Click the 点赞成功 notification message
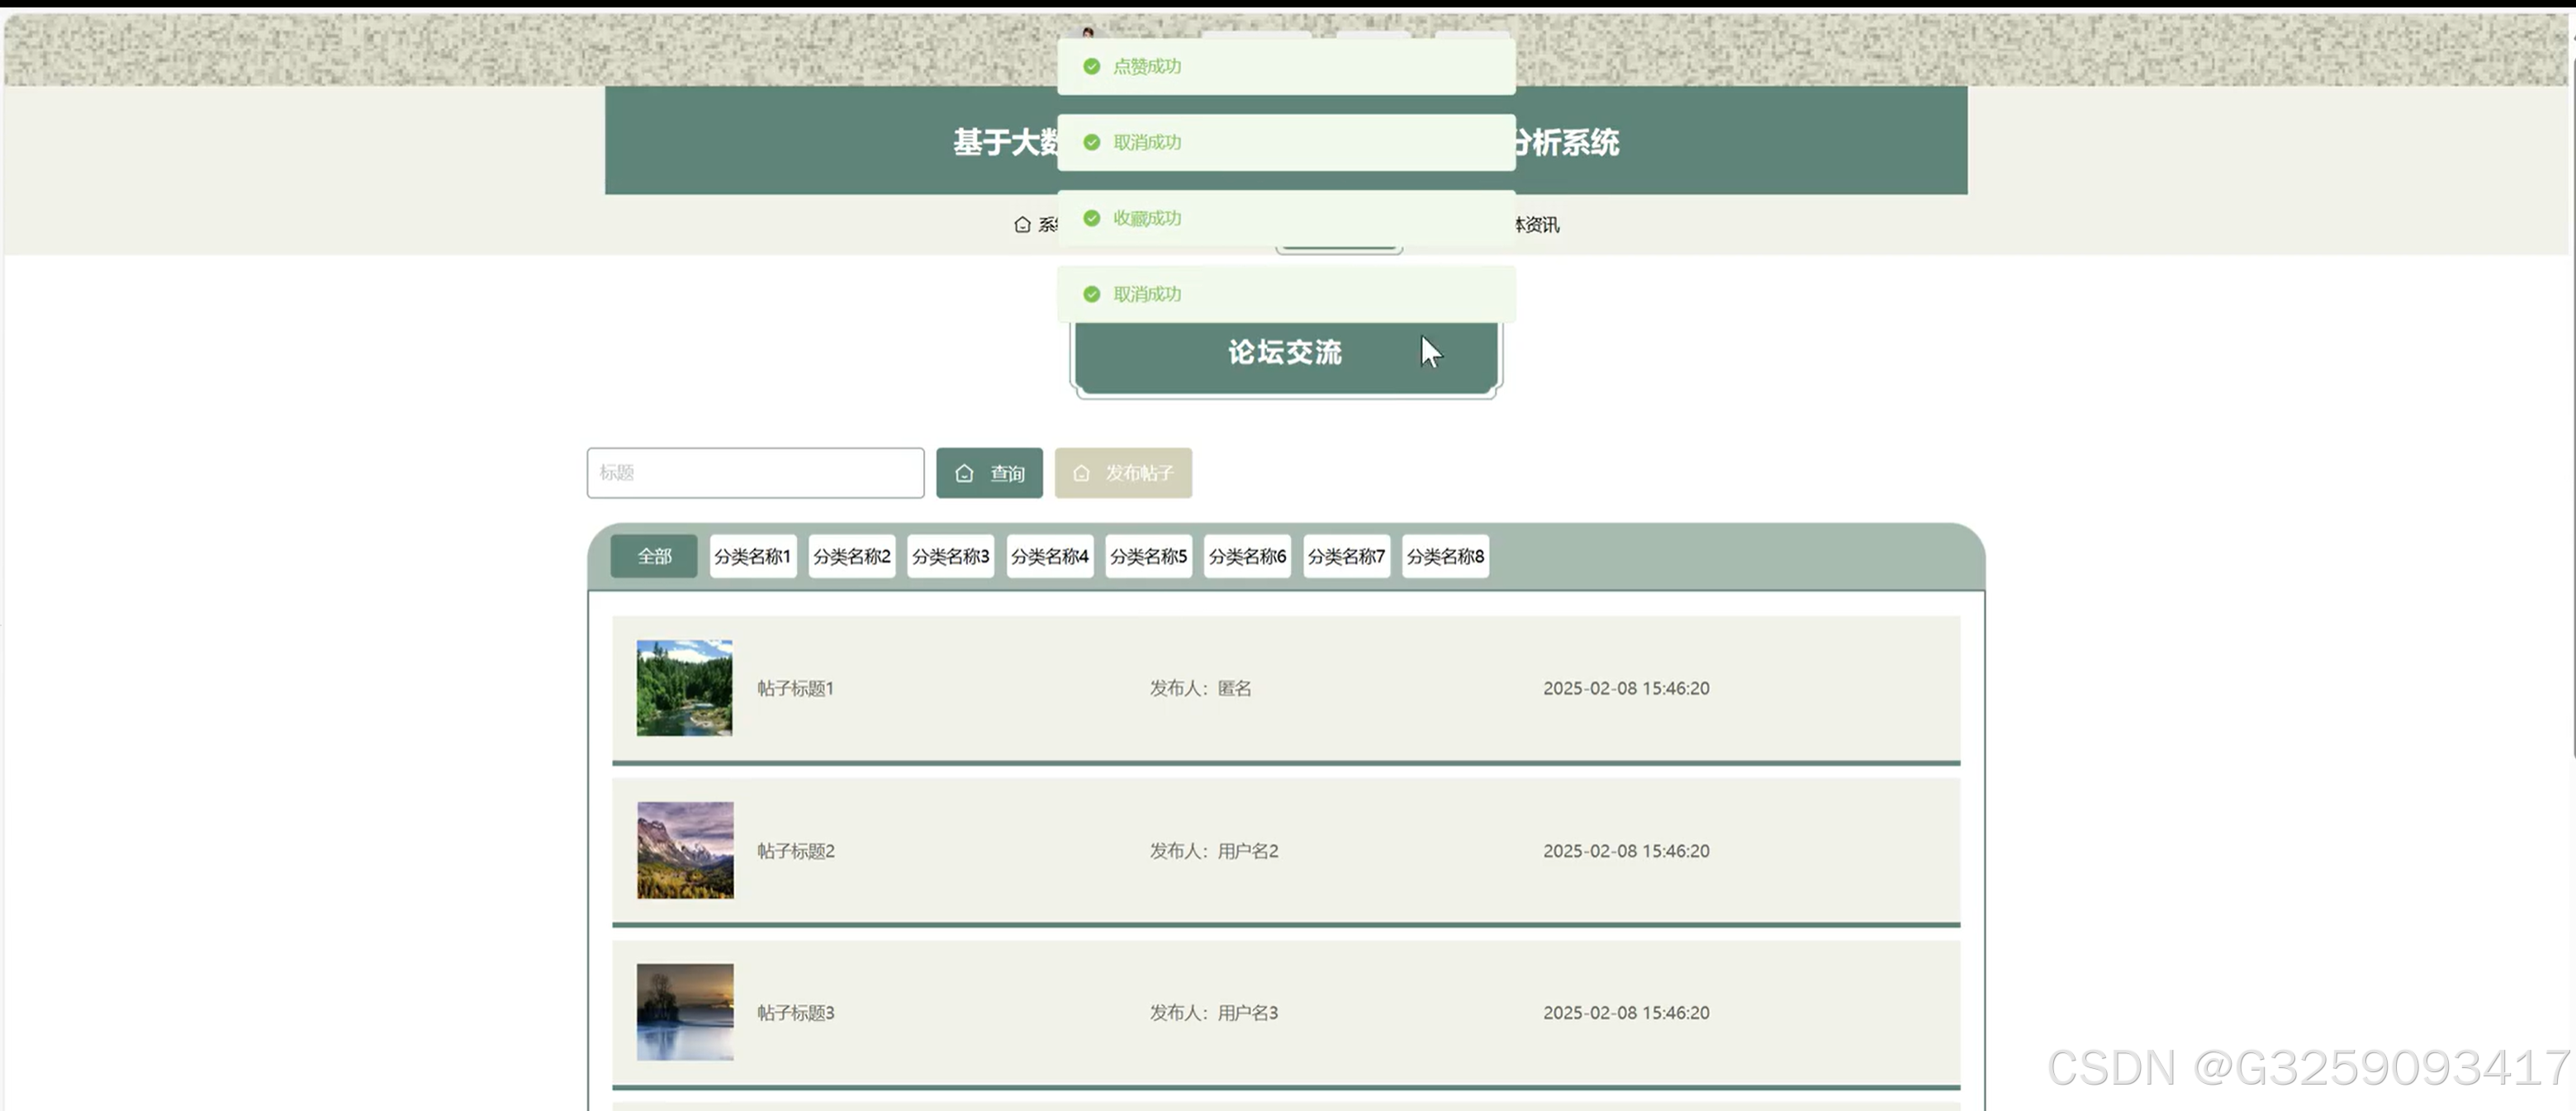Screen dimensions: 2576x1111 click(x=1286, y=66)
